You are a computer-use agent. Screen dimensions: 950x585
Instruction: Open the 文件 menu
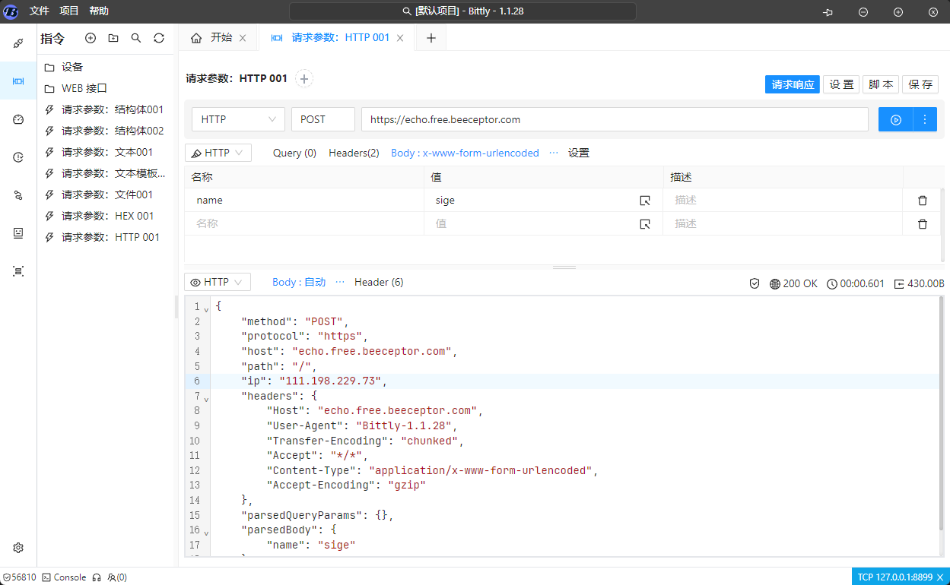pyautogui.click(x=39, y=11)
